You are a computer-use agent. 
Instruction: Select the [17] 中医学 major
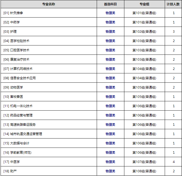tap(12, 162)
